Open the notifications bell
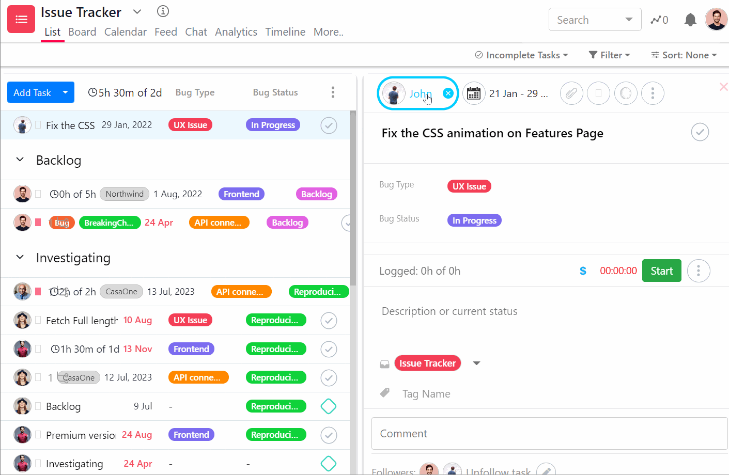Image resolution: width=729 pixels, height=475 pixels. pos(690,19)
